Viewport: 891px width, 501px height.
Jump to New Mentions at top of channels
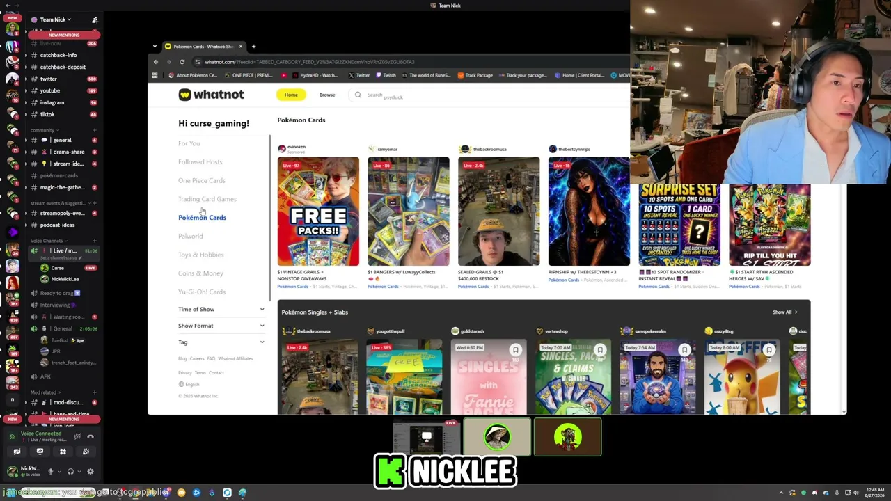tap(64, 35)
